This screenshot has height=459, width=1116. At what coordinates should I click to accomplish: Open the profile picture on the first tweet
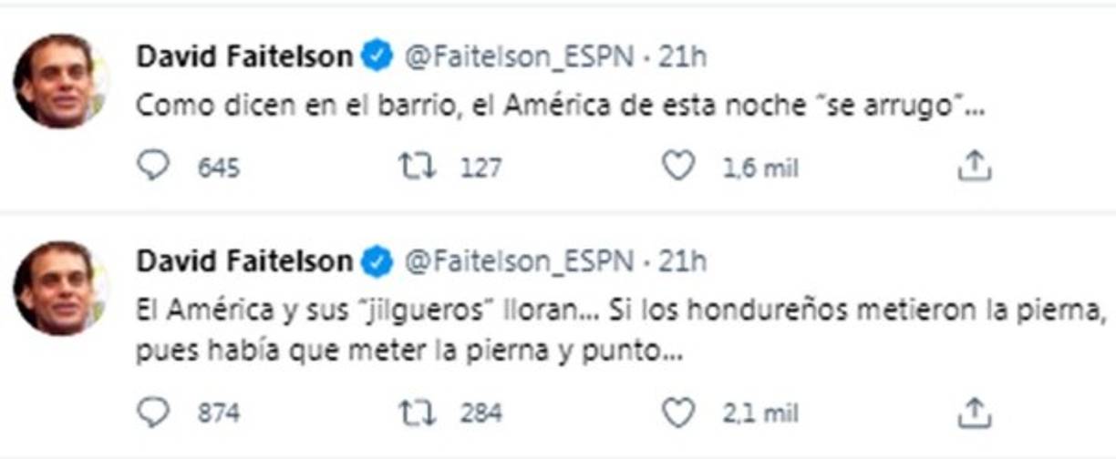57,80
